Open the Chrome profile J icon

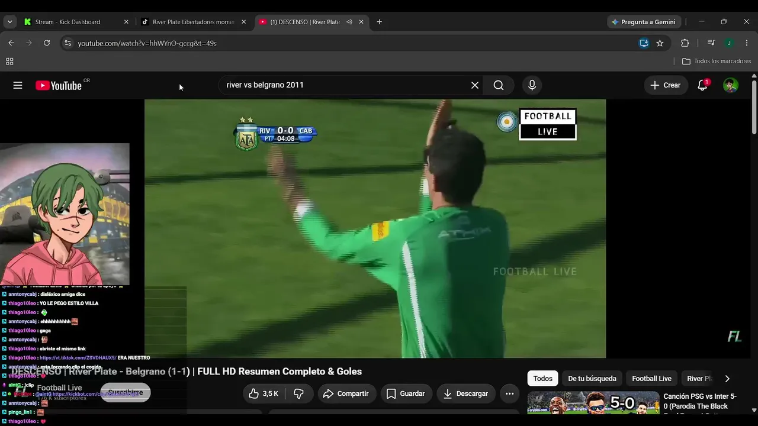(x=729, y=43)
